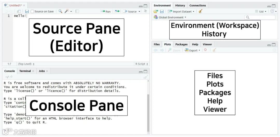Click the Global Environment colored blocks icon
The height and width of the screenshot is (137, 280).
point(156,17)
